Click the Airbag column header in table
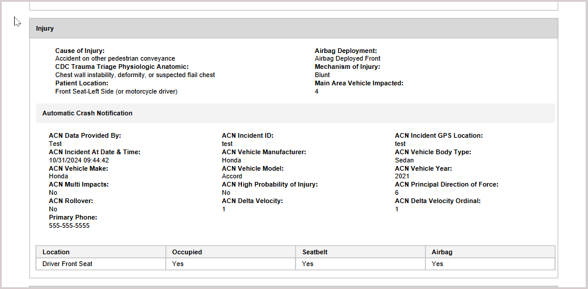 pyautogui.click(x=441, y=252)
